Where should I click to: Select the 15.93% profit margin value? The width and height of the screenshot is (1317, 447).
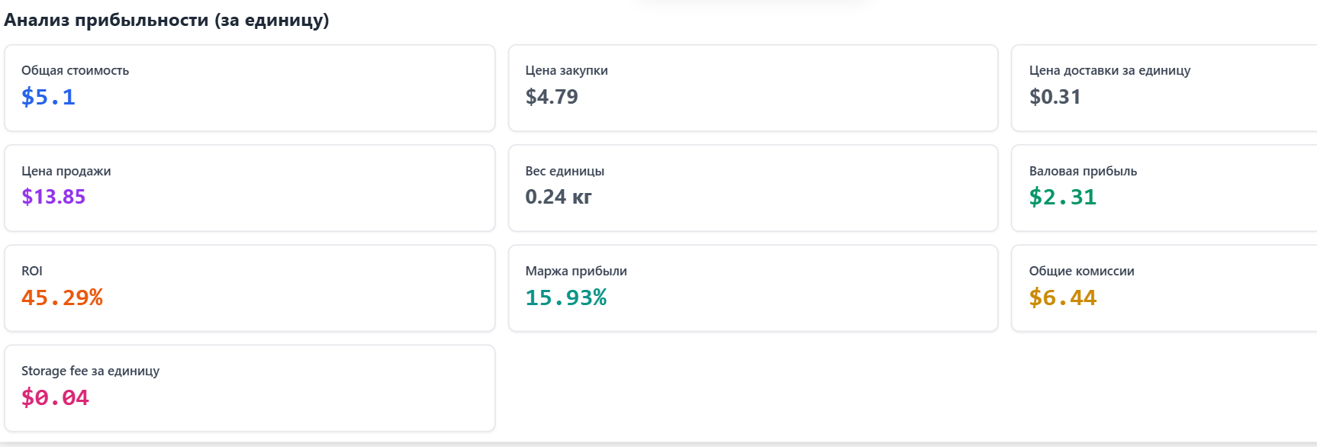pos(565,297)
